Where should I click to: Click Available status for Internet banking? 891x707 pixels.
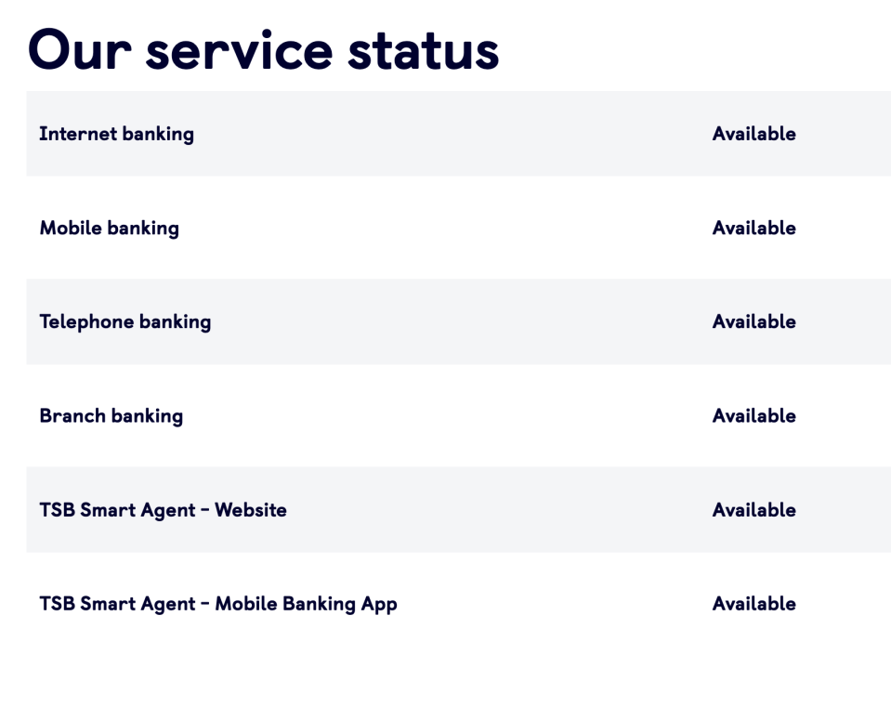pyautogui.click(x=754, y=134)
